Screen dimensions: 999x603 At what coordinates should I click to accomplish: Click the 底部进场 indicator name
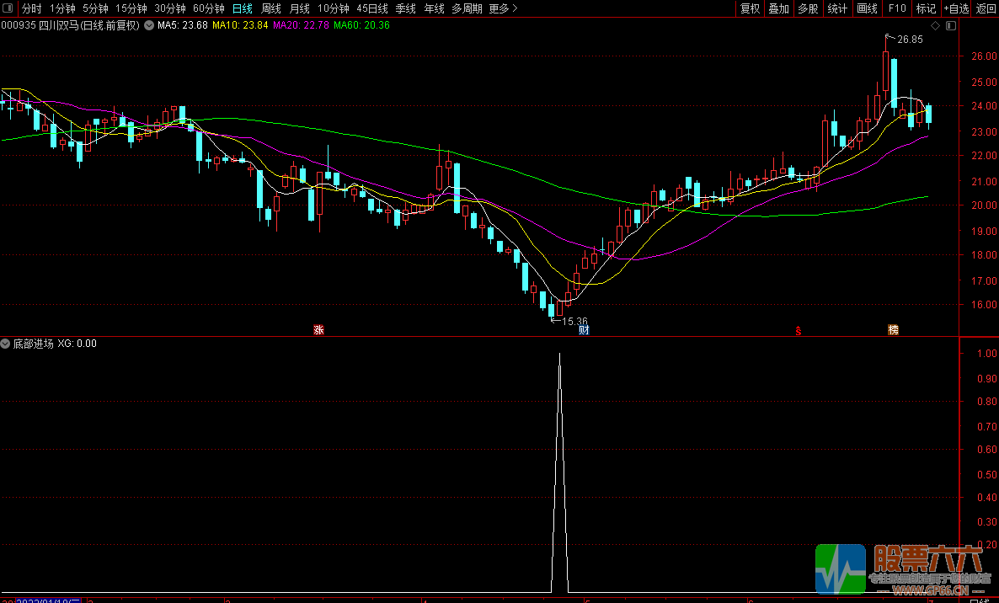click(x=33, y=344)
